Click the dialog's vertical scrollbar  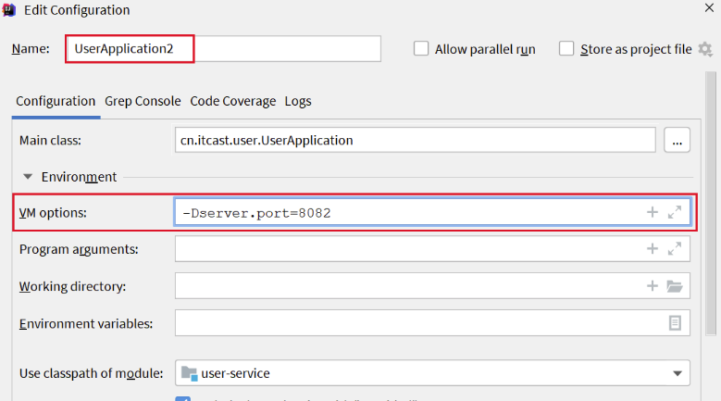click(711, 204)
